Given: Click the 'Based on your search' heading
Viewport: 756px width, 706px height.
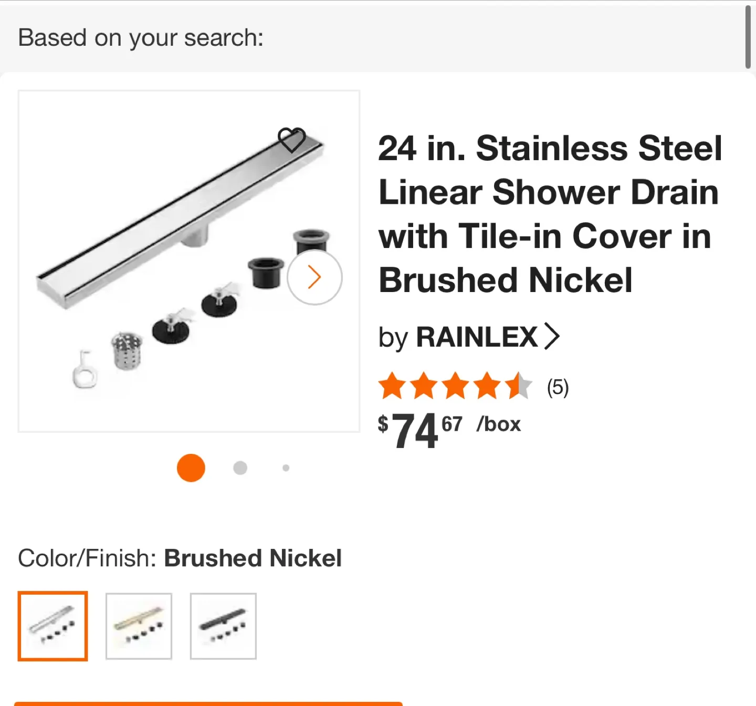Looking at the screenshot, I should tap(141, 37).
